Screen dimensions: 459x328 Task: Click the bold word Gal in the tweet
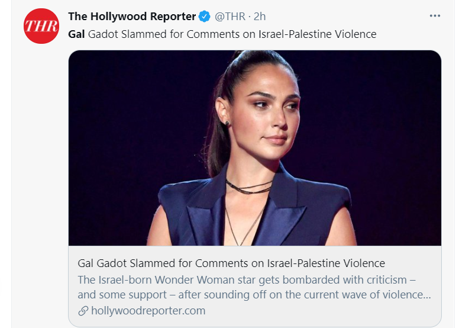pos(76,34)
